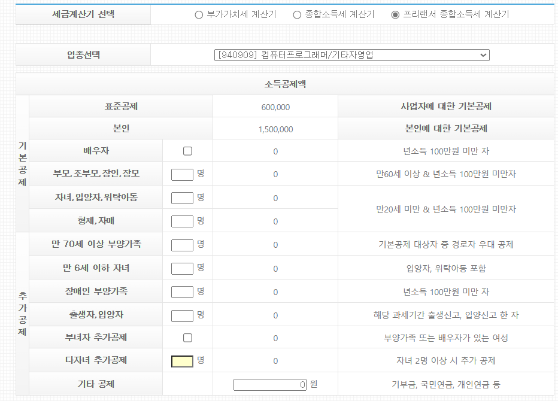Click the 기부금, 국민연금, 개인연금 등 note
This screenshot has height=401, width=558.
click(x=446, y=384)
